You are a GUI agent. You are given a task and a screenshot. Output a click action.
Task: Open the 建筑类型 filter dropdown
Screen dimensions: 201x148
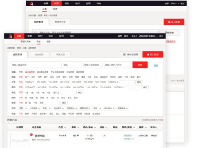tap(85, 108)
